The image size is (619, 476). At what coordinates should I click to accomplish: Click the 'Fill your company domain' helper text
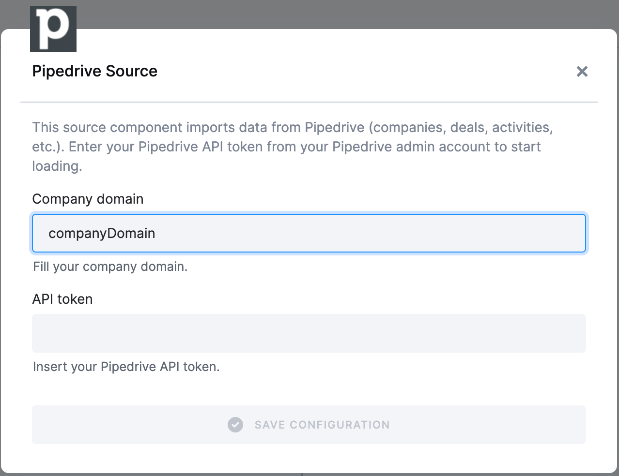[x=110, y=267]
